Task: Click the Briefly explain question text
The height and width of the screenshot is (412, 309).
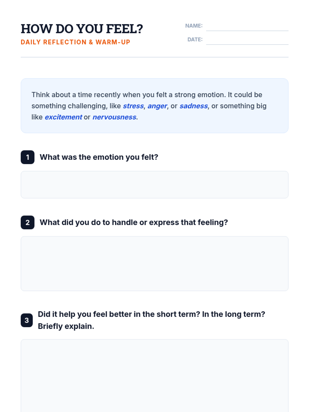Action: pyautogui.click(x=151, y=320)
